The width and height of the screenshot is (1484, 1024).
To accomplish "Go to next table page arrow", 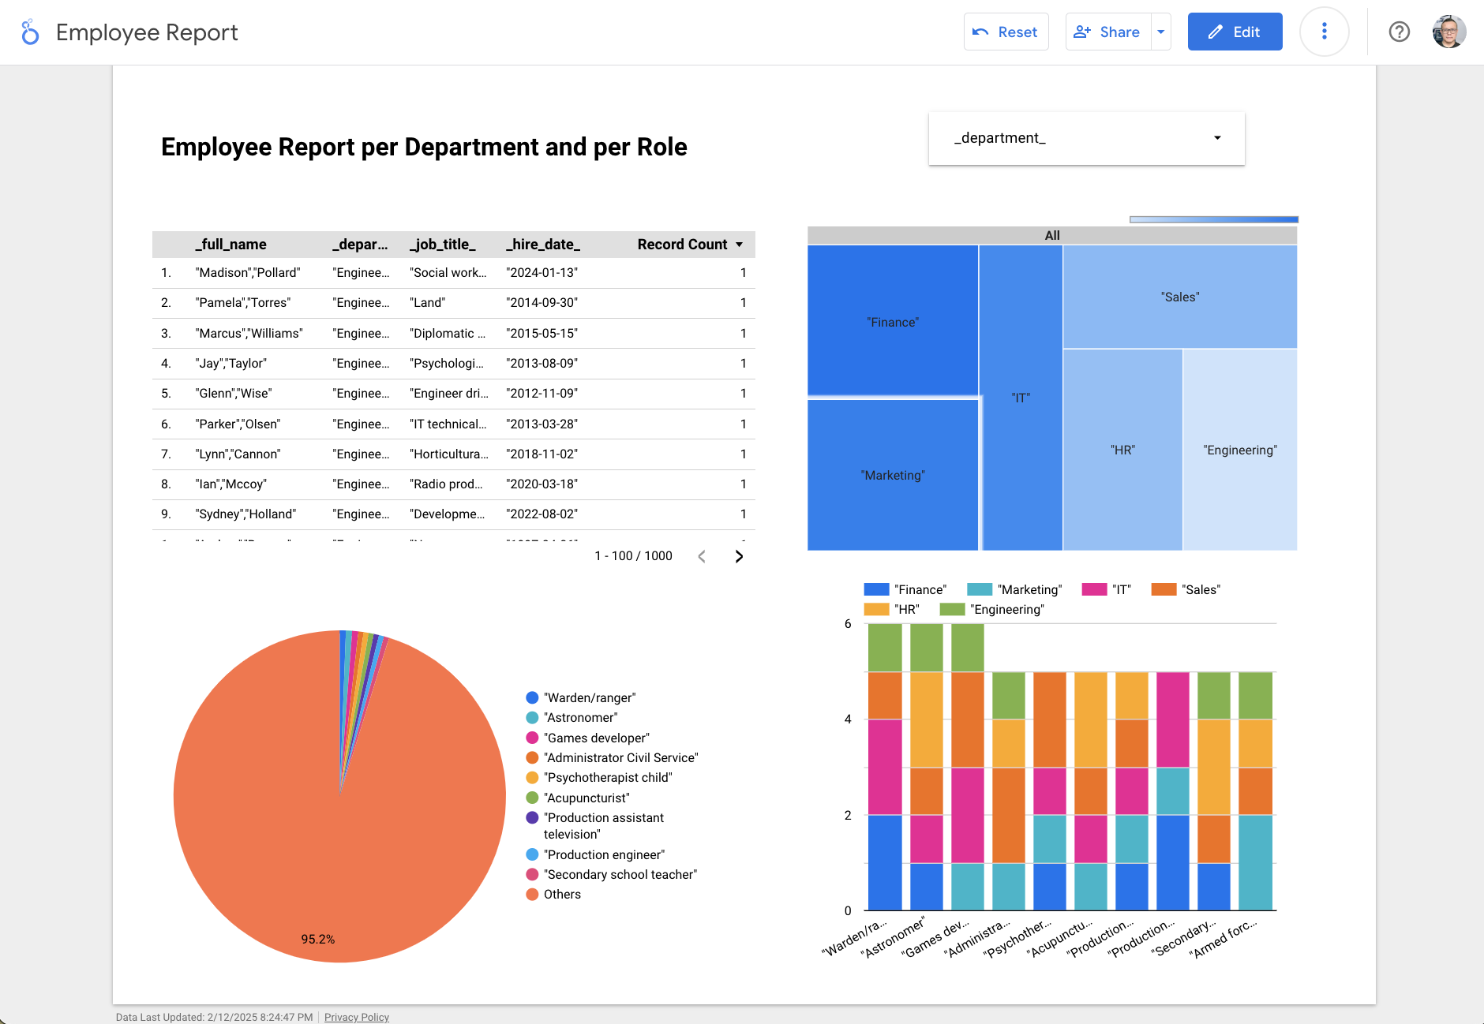I will pyautogui.click(x=739, y=556).
